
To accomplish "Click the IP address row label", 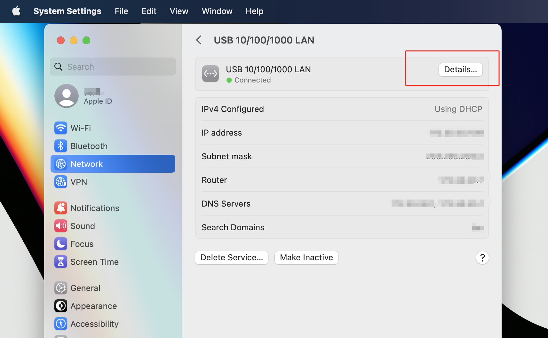I will click(x=222, y=133).
